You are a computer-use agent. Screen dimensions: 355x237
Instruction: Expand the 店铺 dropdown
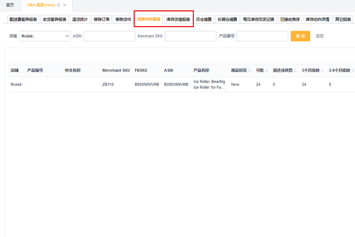pyautogui.click(x=44, y=36)
